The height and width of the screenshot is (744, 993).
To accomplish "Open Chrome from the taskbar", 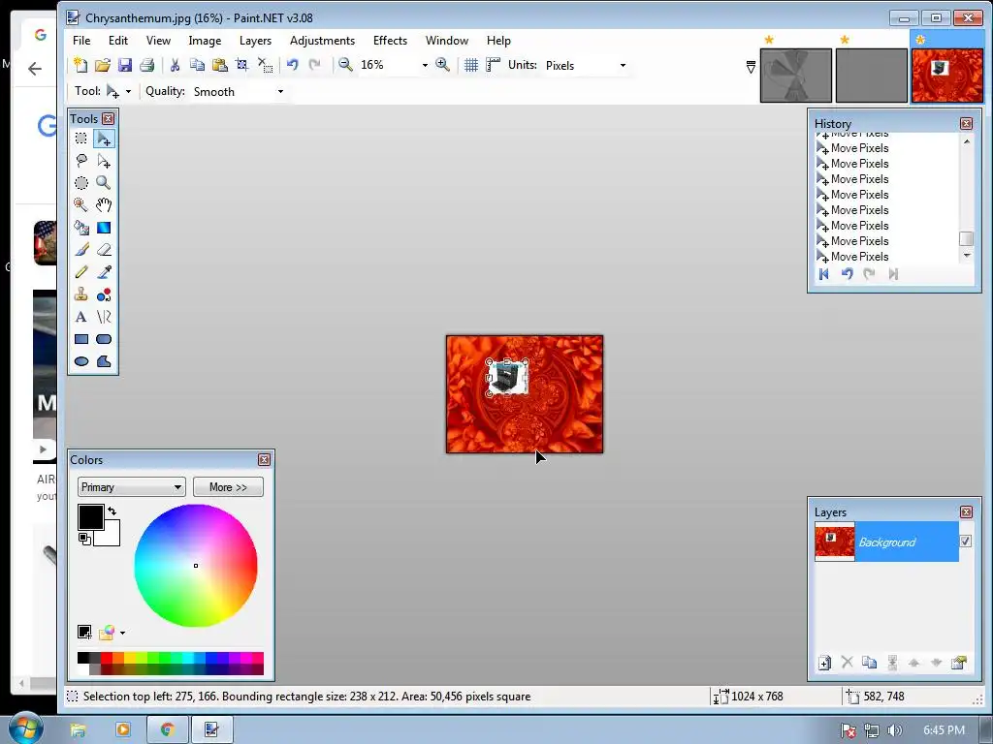I will pyautogui.click(x=167, y=730).
